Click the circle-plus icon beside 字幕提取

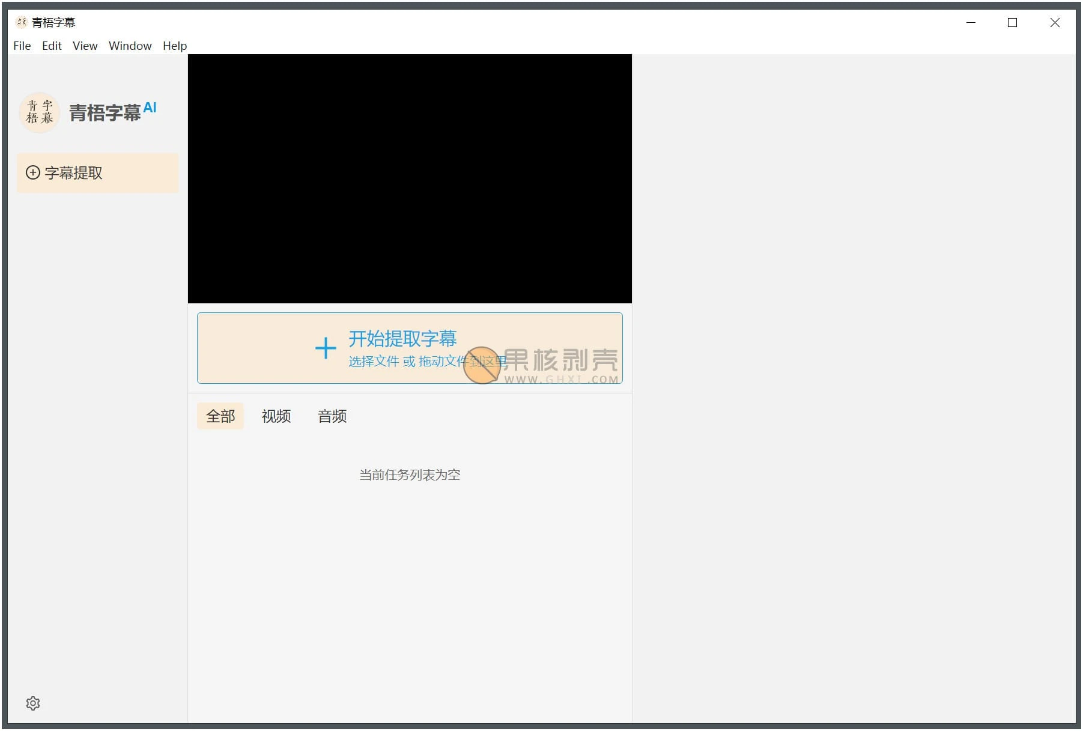[33, 173]
